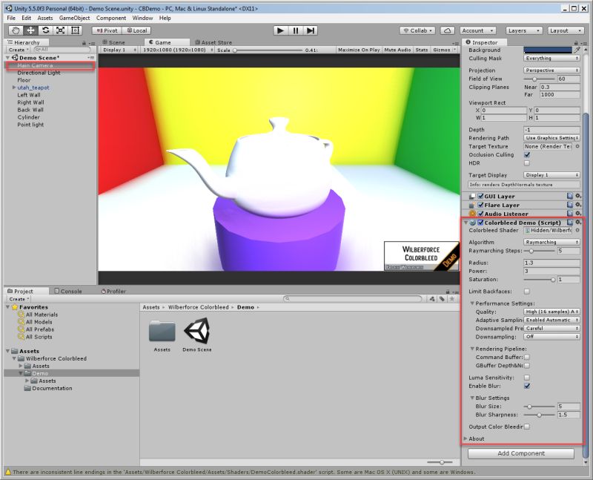The image size is (593, 480).
Task: Open Layers dropdown in toolbar
Action: pos(523,30)
